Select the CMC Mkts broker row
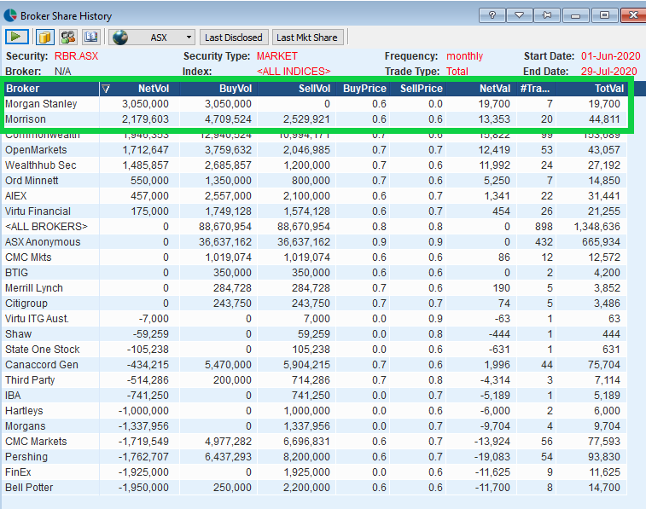This screenshot has height=509, width=646. [315, 257]
